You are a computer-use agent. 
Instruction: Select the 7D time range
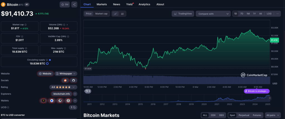coord(242,14)
